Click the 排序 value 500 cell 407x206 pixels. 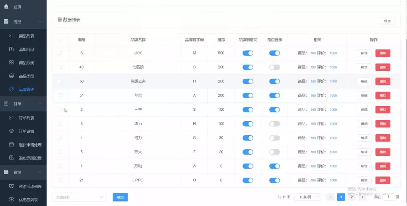tap(221, 53)
